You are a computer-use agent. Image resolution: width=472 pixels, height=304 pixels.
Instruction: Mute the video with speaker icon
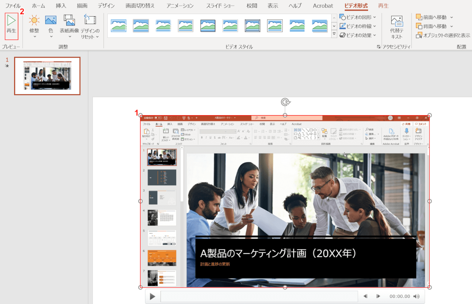(417, 296)
